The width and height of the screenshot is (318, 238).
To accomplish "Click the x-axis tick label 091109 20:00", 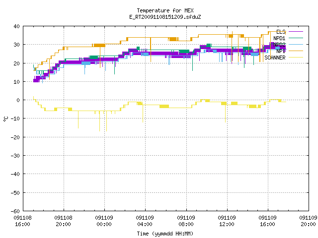I will [309, 221].
